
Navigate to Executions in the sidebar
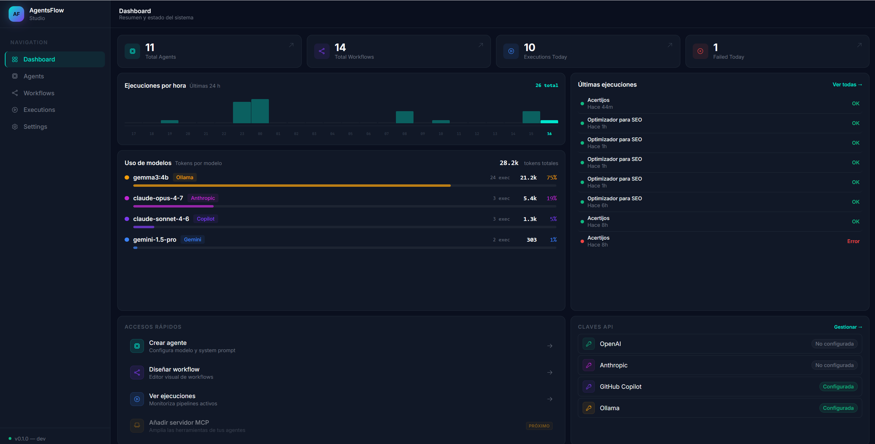[55, 110]
